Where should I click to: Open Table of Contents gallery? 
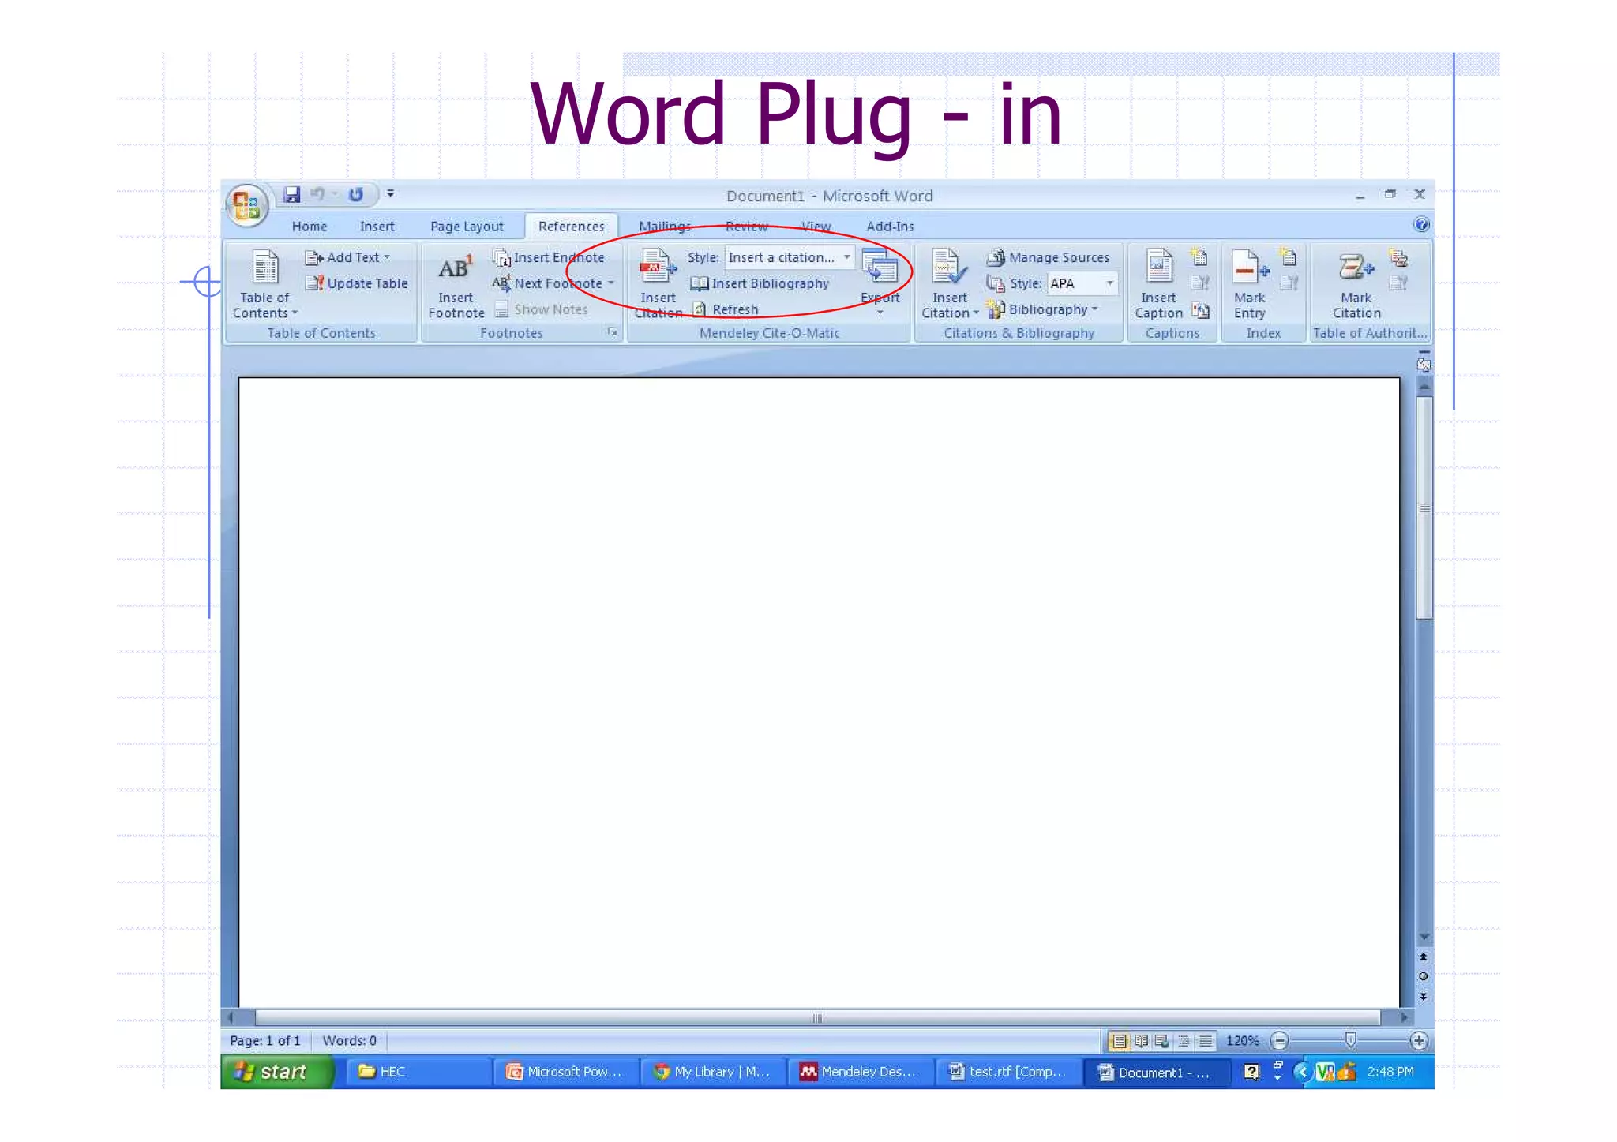point(264,284)
